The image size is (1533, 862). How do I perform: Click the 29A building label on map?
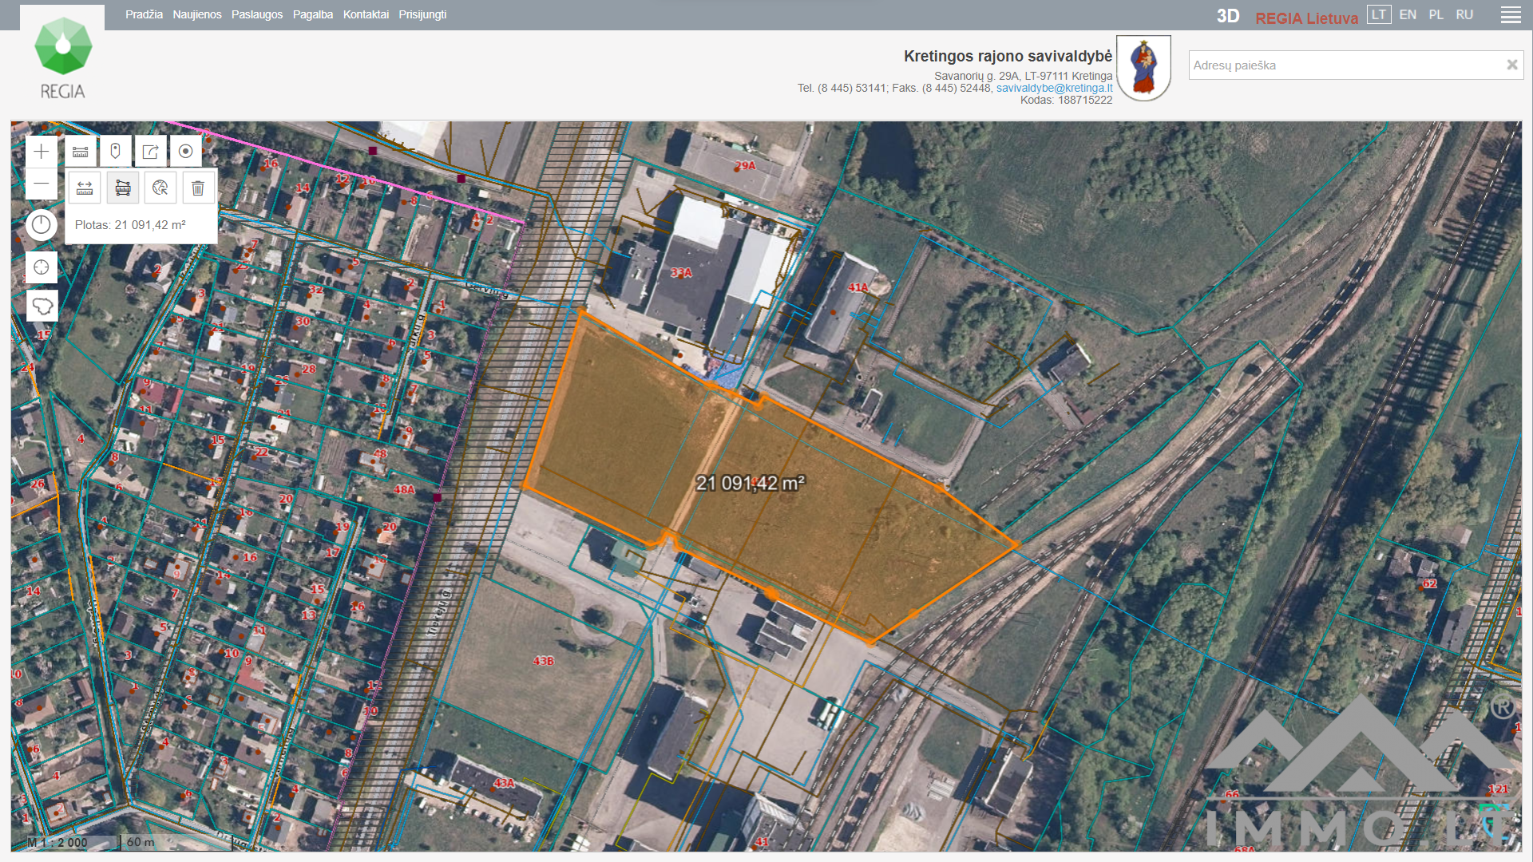point(745,165)
